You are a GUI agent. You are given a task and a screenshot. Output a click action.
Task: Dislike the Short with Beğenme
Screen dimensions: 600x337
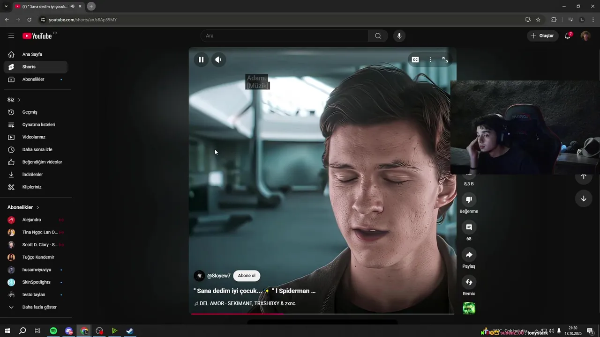point(469,200)
